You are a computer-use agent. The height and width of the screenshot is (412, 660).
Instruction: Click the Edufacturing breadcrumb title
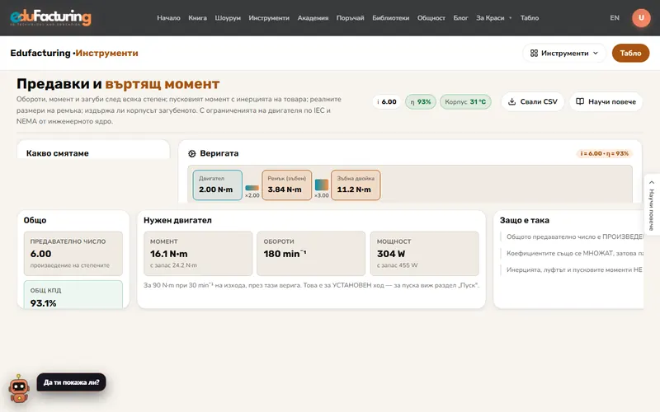[40, 53]
